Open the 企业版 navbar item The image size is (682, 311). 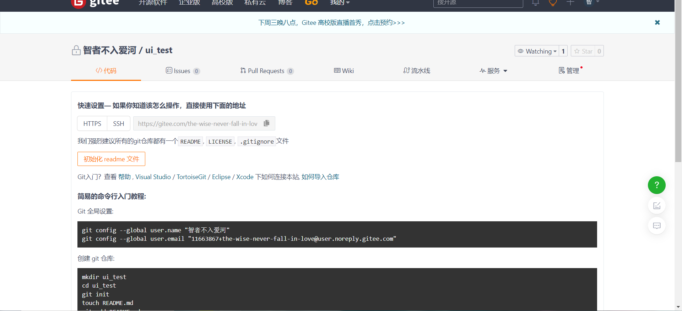pyautogui.click(x=189, y=3)
